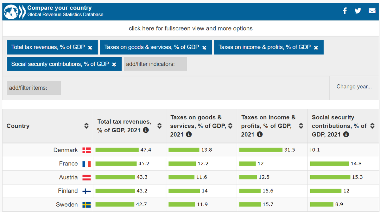380x212 pixels.
Task: Open info icon for Total tax revenues column
Action: coord(146,130)
